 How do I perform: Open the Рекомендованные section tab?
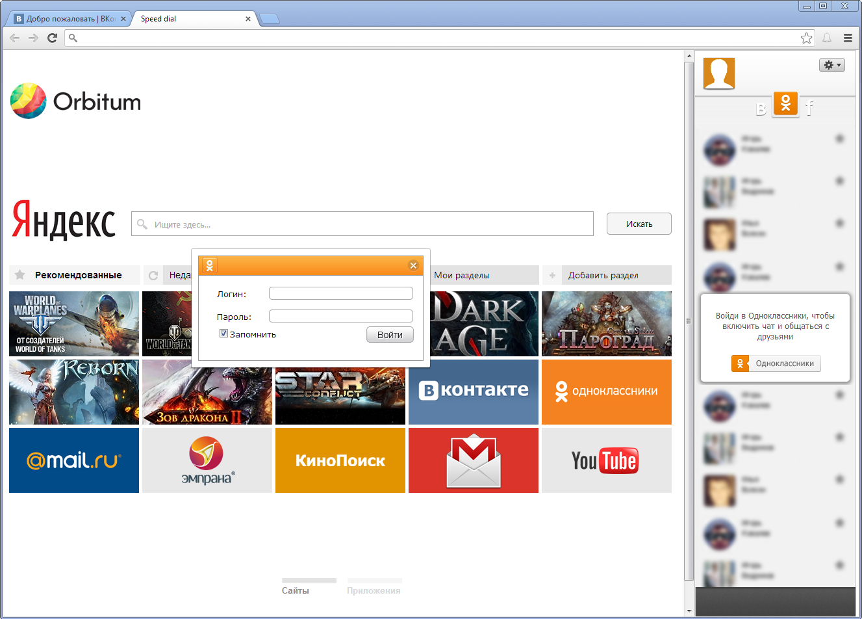pyautogui.click(x=75, y=275)
